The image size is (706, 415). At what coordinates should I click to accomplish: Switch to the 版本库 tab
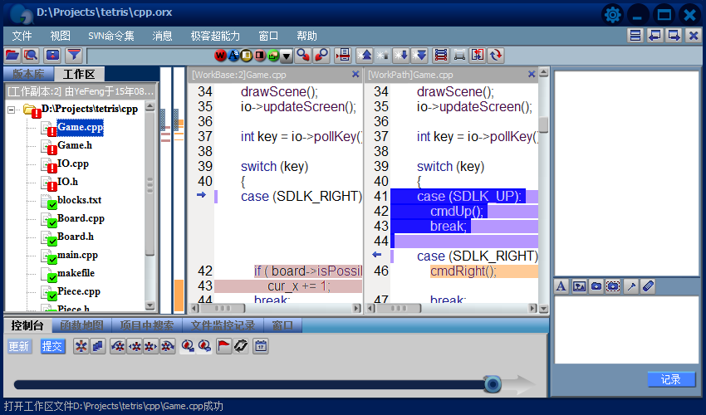[x=29, y=74]
